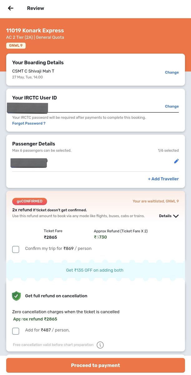Tap the goCONFIRMED badge
This screenshot has height=375, width=191.
pyautogui.click(x=30, y=201)
